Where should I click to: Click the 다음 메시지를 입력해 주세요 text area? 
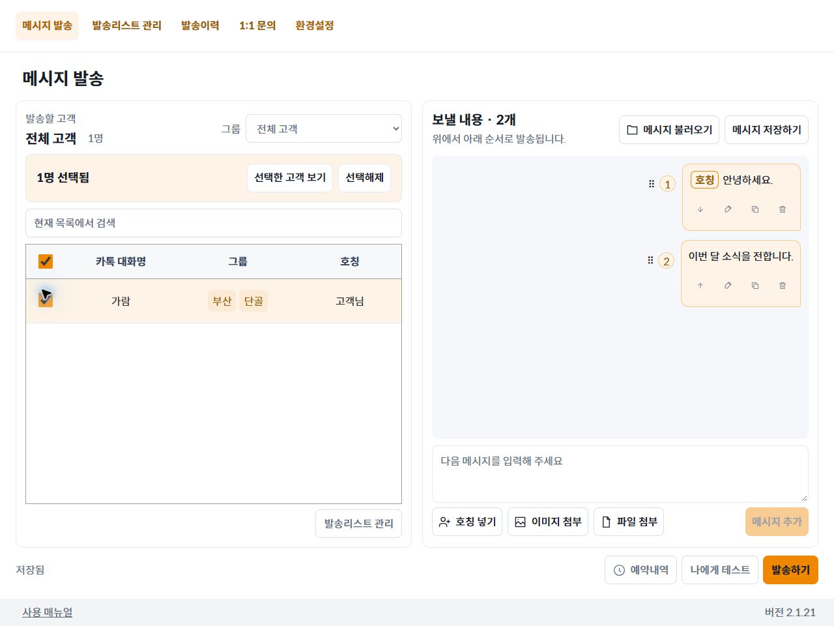pos(620,474)
